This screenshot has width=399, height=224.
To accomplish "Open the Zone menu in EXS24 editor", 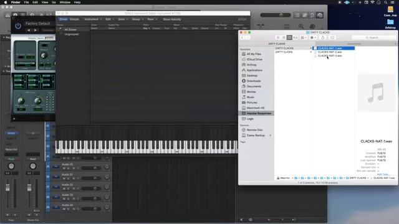I will point(123,19).
